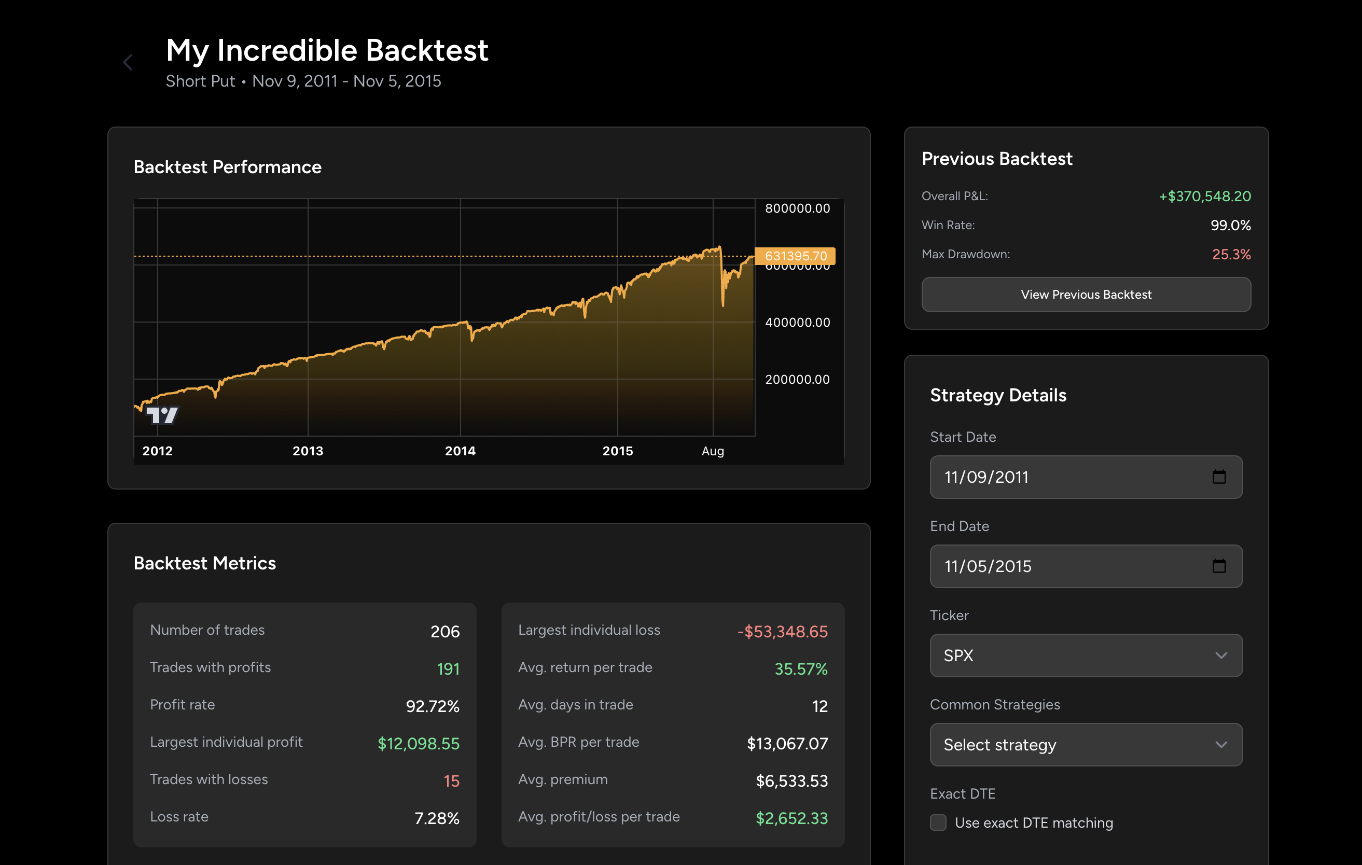Click the 2013 label on the chart time axis
The height and width of the screenshot is (865, 1362).
(308, 451)
